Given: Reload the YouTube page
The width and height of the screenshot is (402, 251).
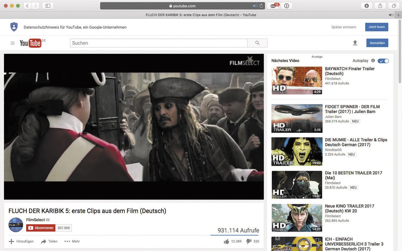Looking at the screenshot, I should tap(261, 6).
